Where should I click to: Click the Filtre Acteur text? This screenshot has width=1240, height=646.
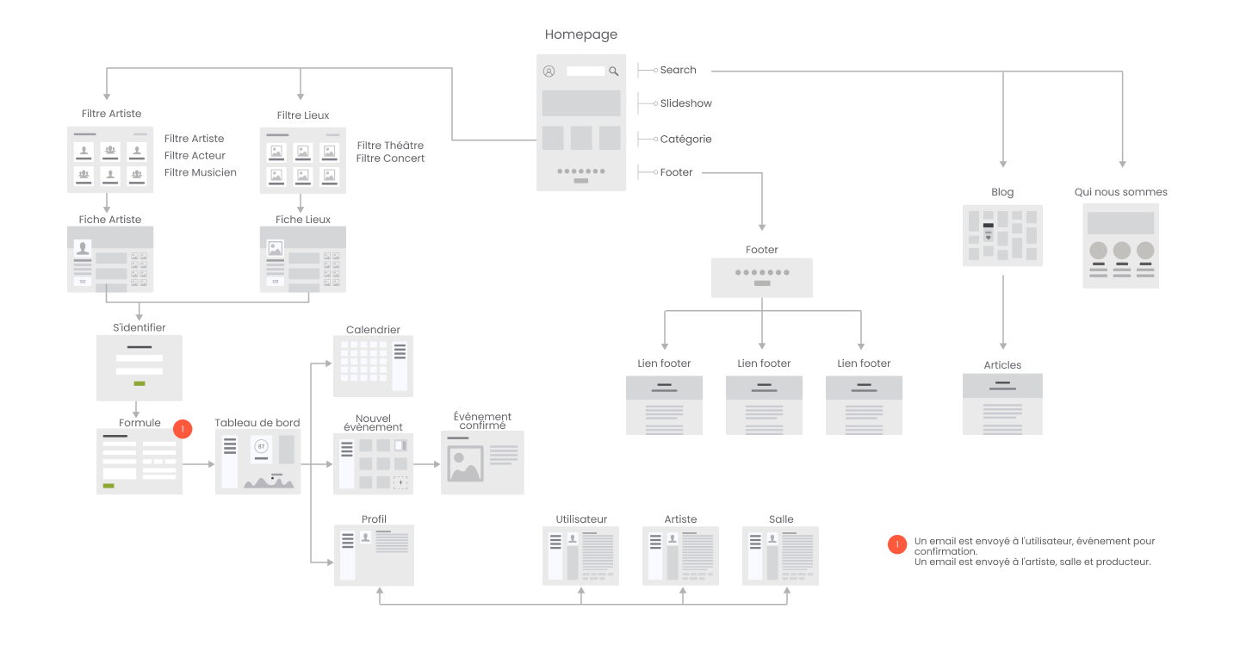pyautogui.click(x=195, y=155)
